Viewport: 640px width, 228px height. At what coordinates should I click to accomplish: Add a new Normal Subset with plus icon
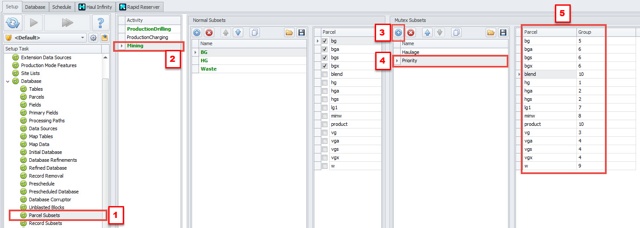click(x=197, y=32)
